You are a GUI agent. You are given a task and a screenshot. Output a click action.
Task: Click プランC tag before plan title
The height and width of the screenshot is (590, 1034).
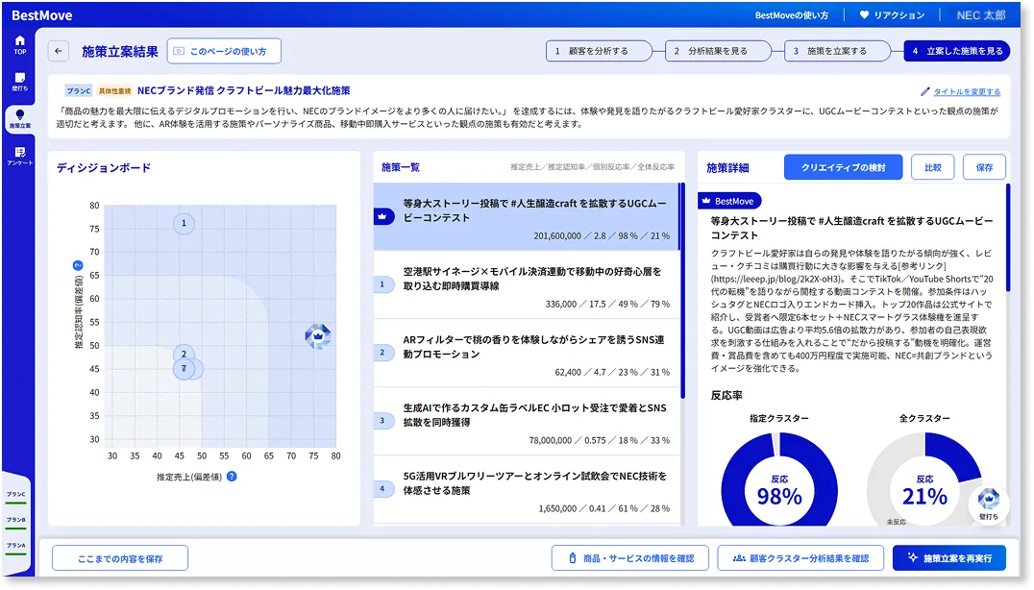pos(79,91)
